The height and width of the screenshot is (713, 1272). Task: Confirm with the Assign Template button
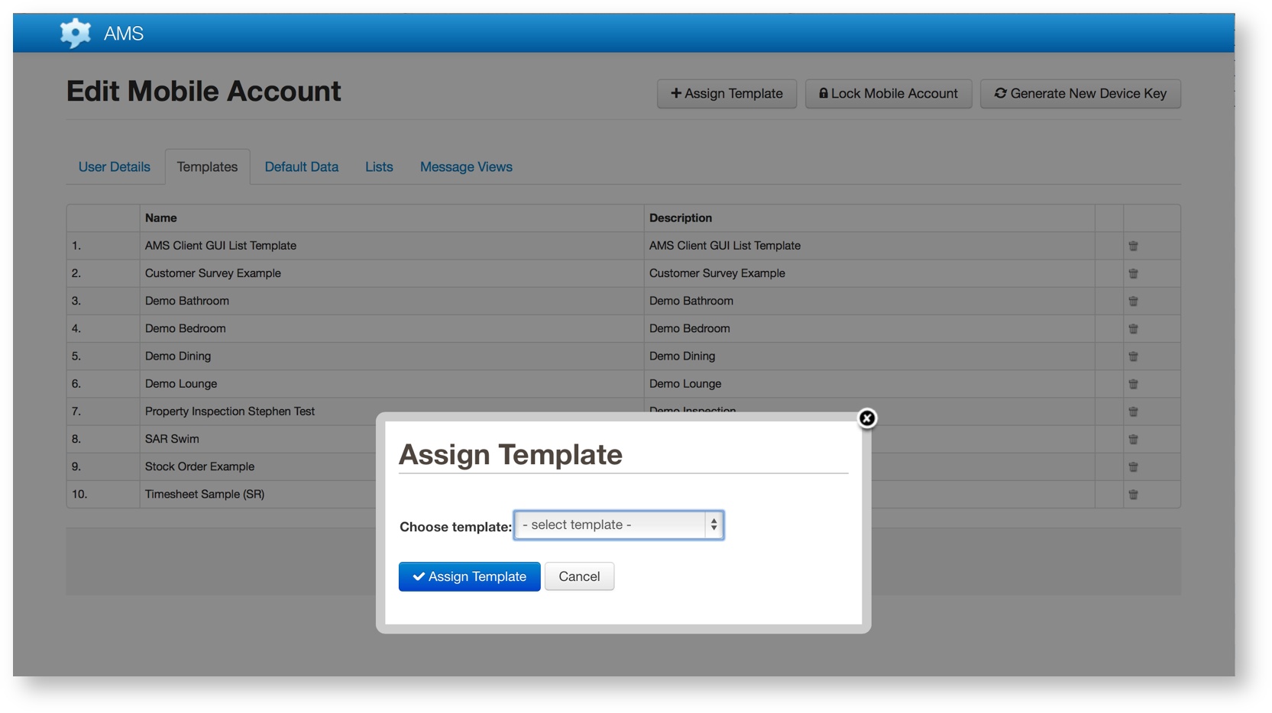(468, 576)
